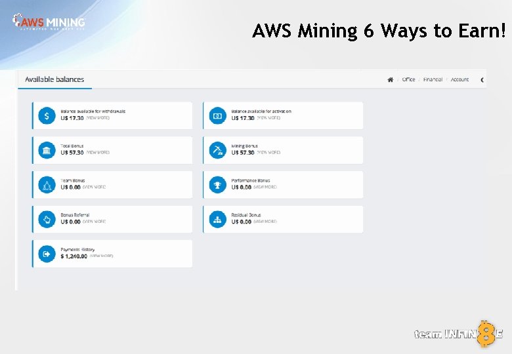Click the $ 1,240.00 payments amount
This screenshot has height=354, width=512.
pos(74,256)
